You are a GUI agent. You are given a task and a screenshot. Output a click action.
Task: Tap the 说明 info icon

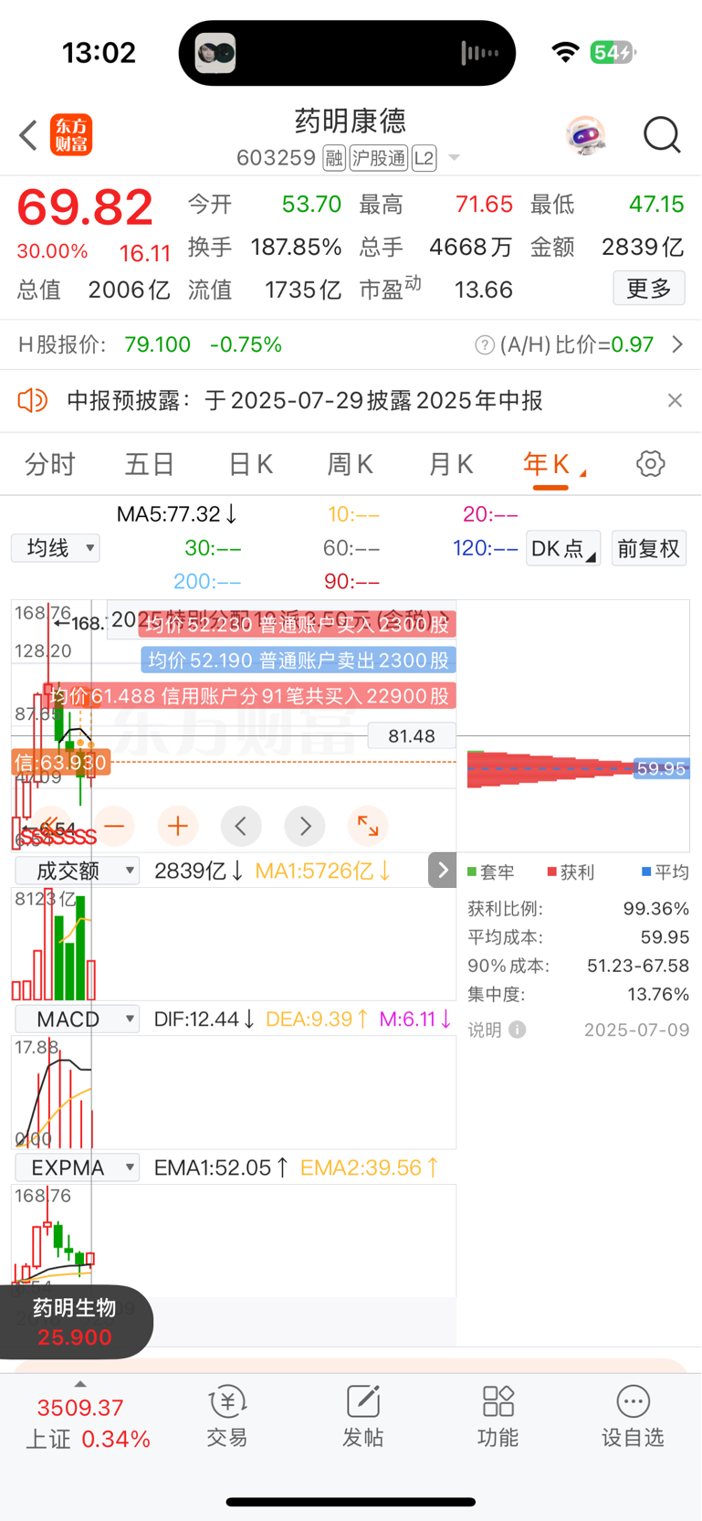pyautogui.click(x=518, y=1030)
